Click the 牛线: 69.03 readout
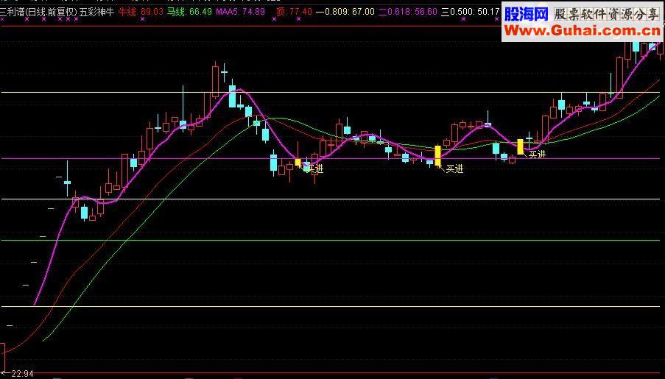Viewport: 665px width, 379px height. coord(141,12)
